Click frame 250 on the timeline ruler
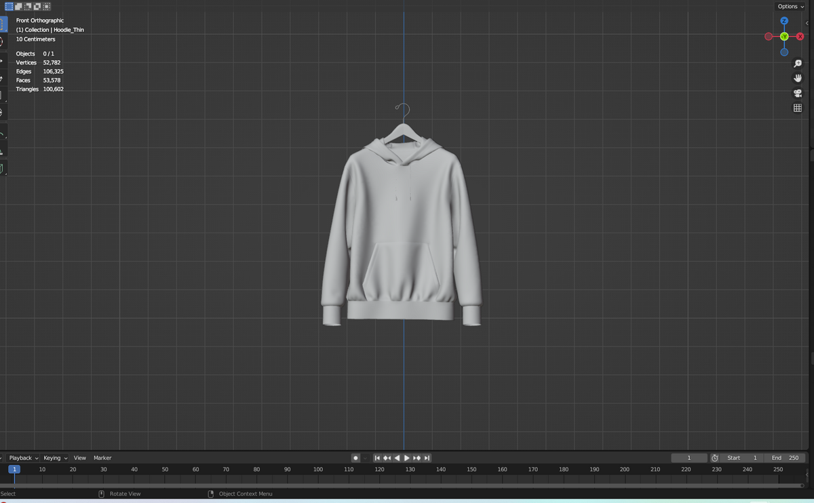Screen dimensions: 814x503 (x=778, y=469)
